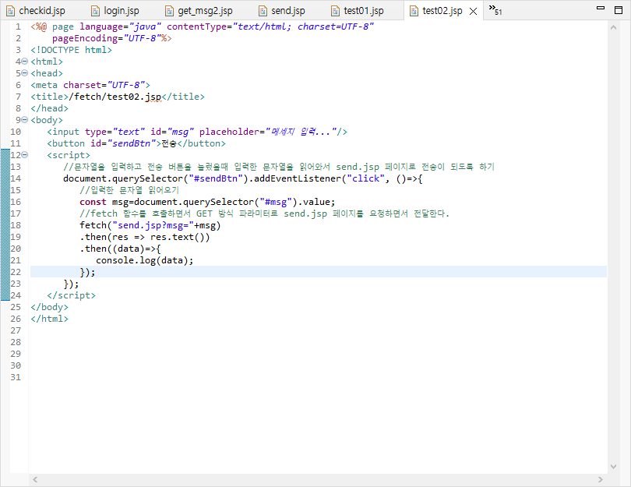Click the get_msg2.jsp file icon
Screen dimensions: 631x487
[x=169, y=11]
